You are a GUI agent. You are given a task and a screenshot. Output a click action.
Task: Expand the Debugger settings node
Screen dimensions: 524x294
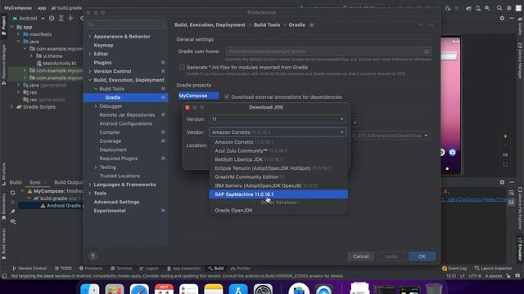[x=96, y=106]
